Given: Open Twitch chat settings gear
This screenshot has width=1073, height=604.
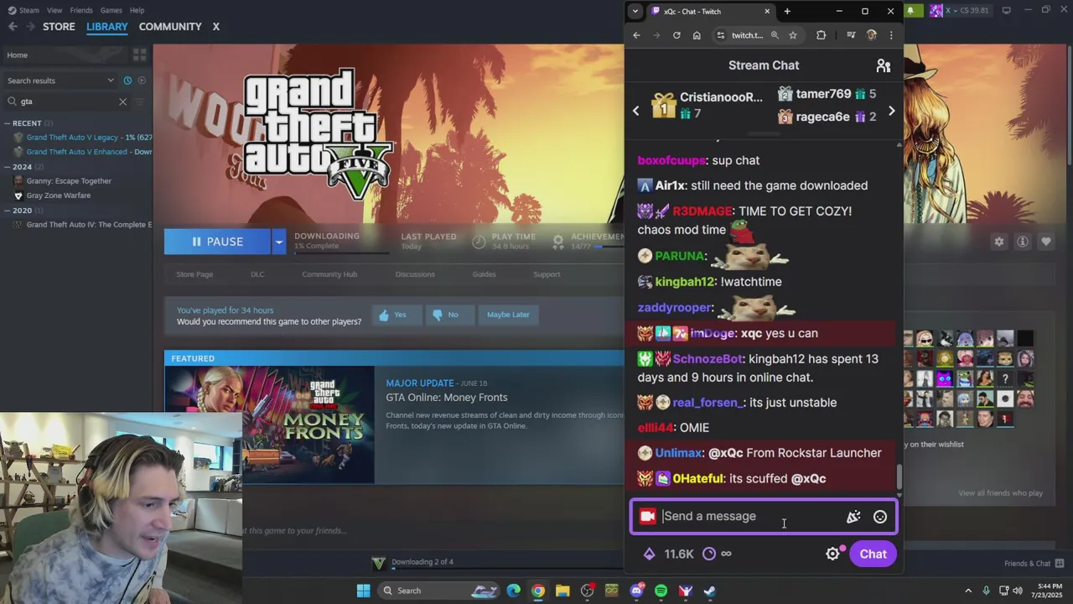Looking at the screenshot, I should 832,554.
